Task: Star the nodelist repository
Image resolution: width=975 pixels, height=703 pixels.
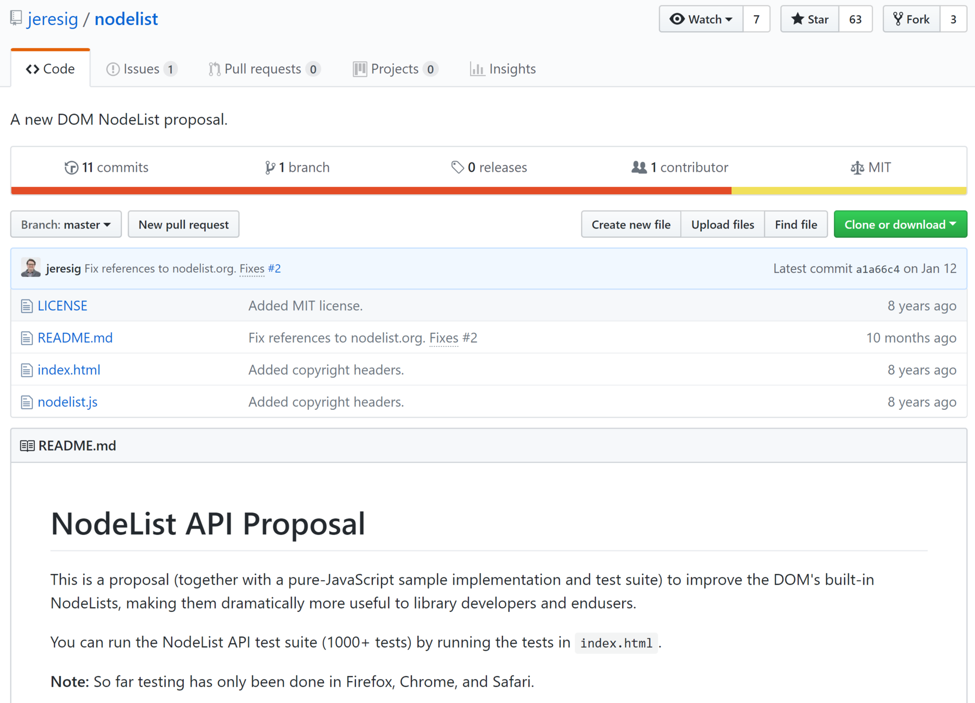Action: (810, 19)
